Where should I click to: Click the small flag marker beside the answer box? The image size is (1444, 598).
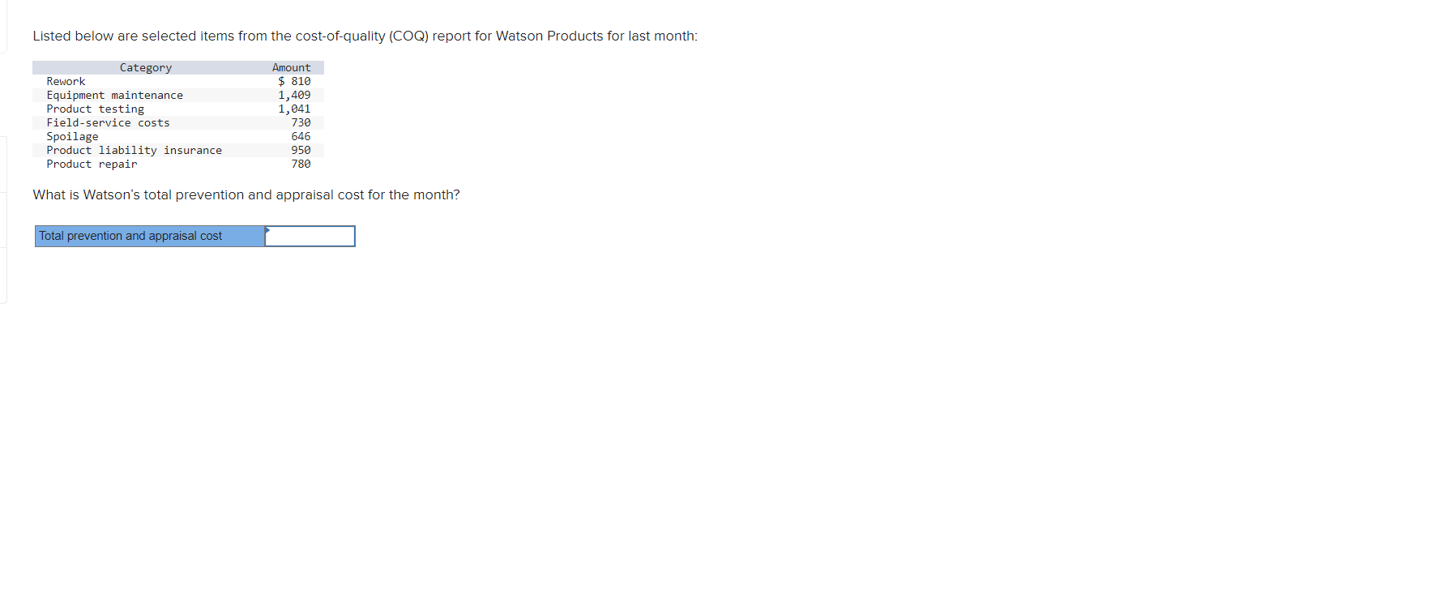pos(268,231)
